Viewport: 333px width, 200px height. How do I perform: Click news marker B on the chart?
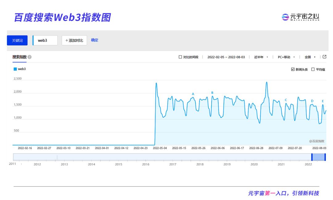(212, 93)
